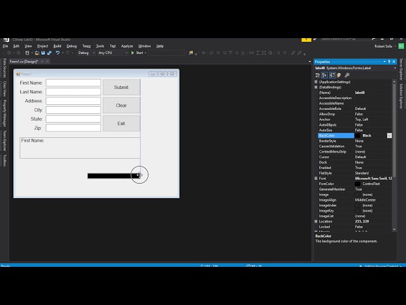
Task: Click the ForeColor ControlText color swatch
Action: pos(358,184)
